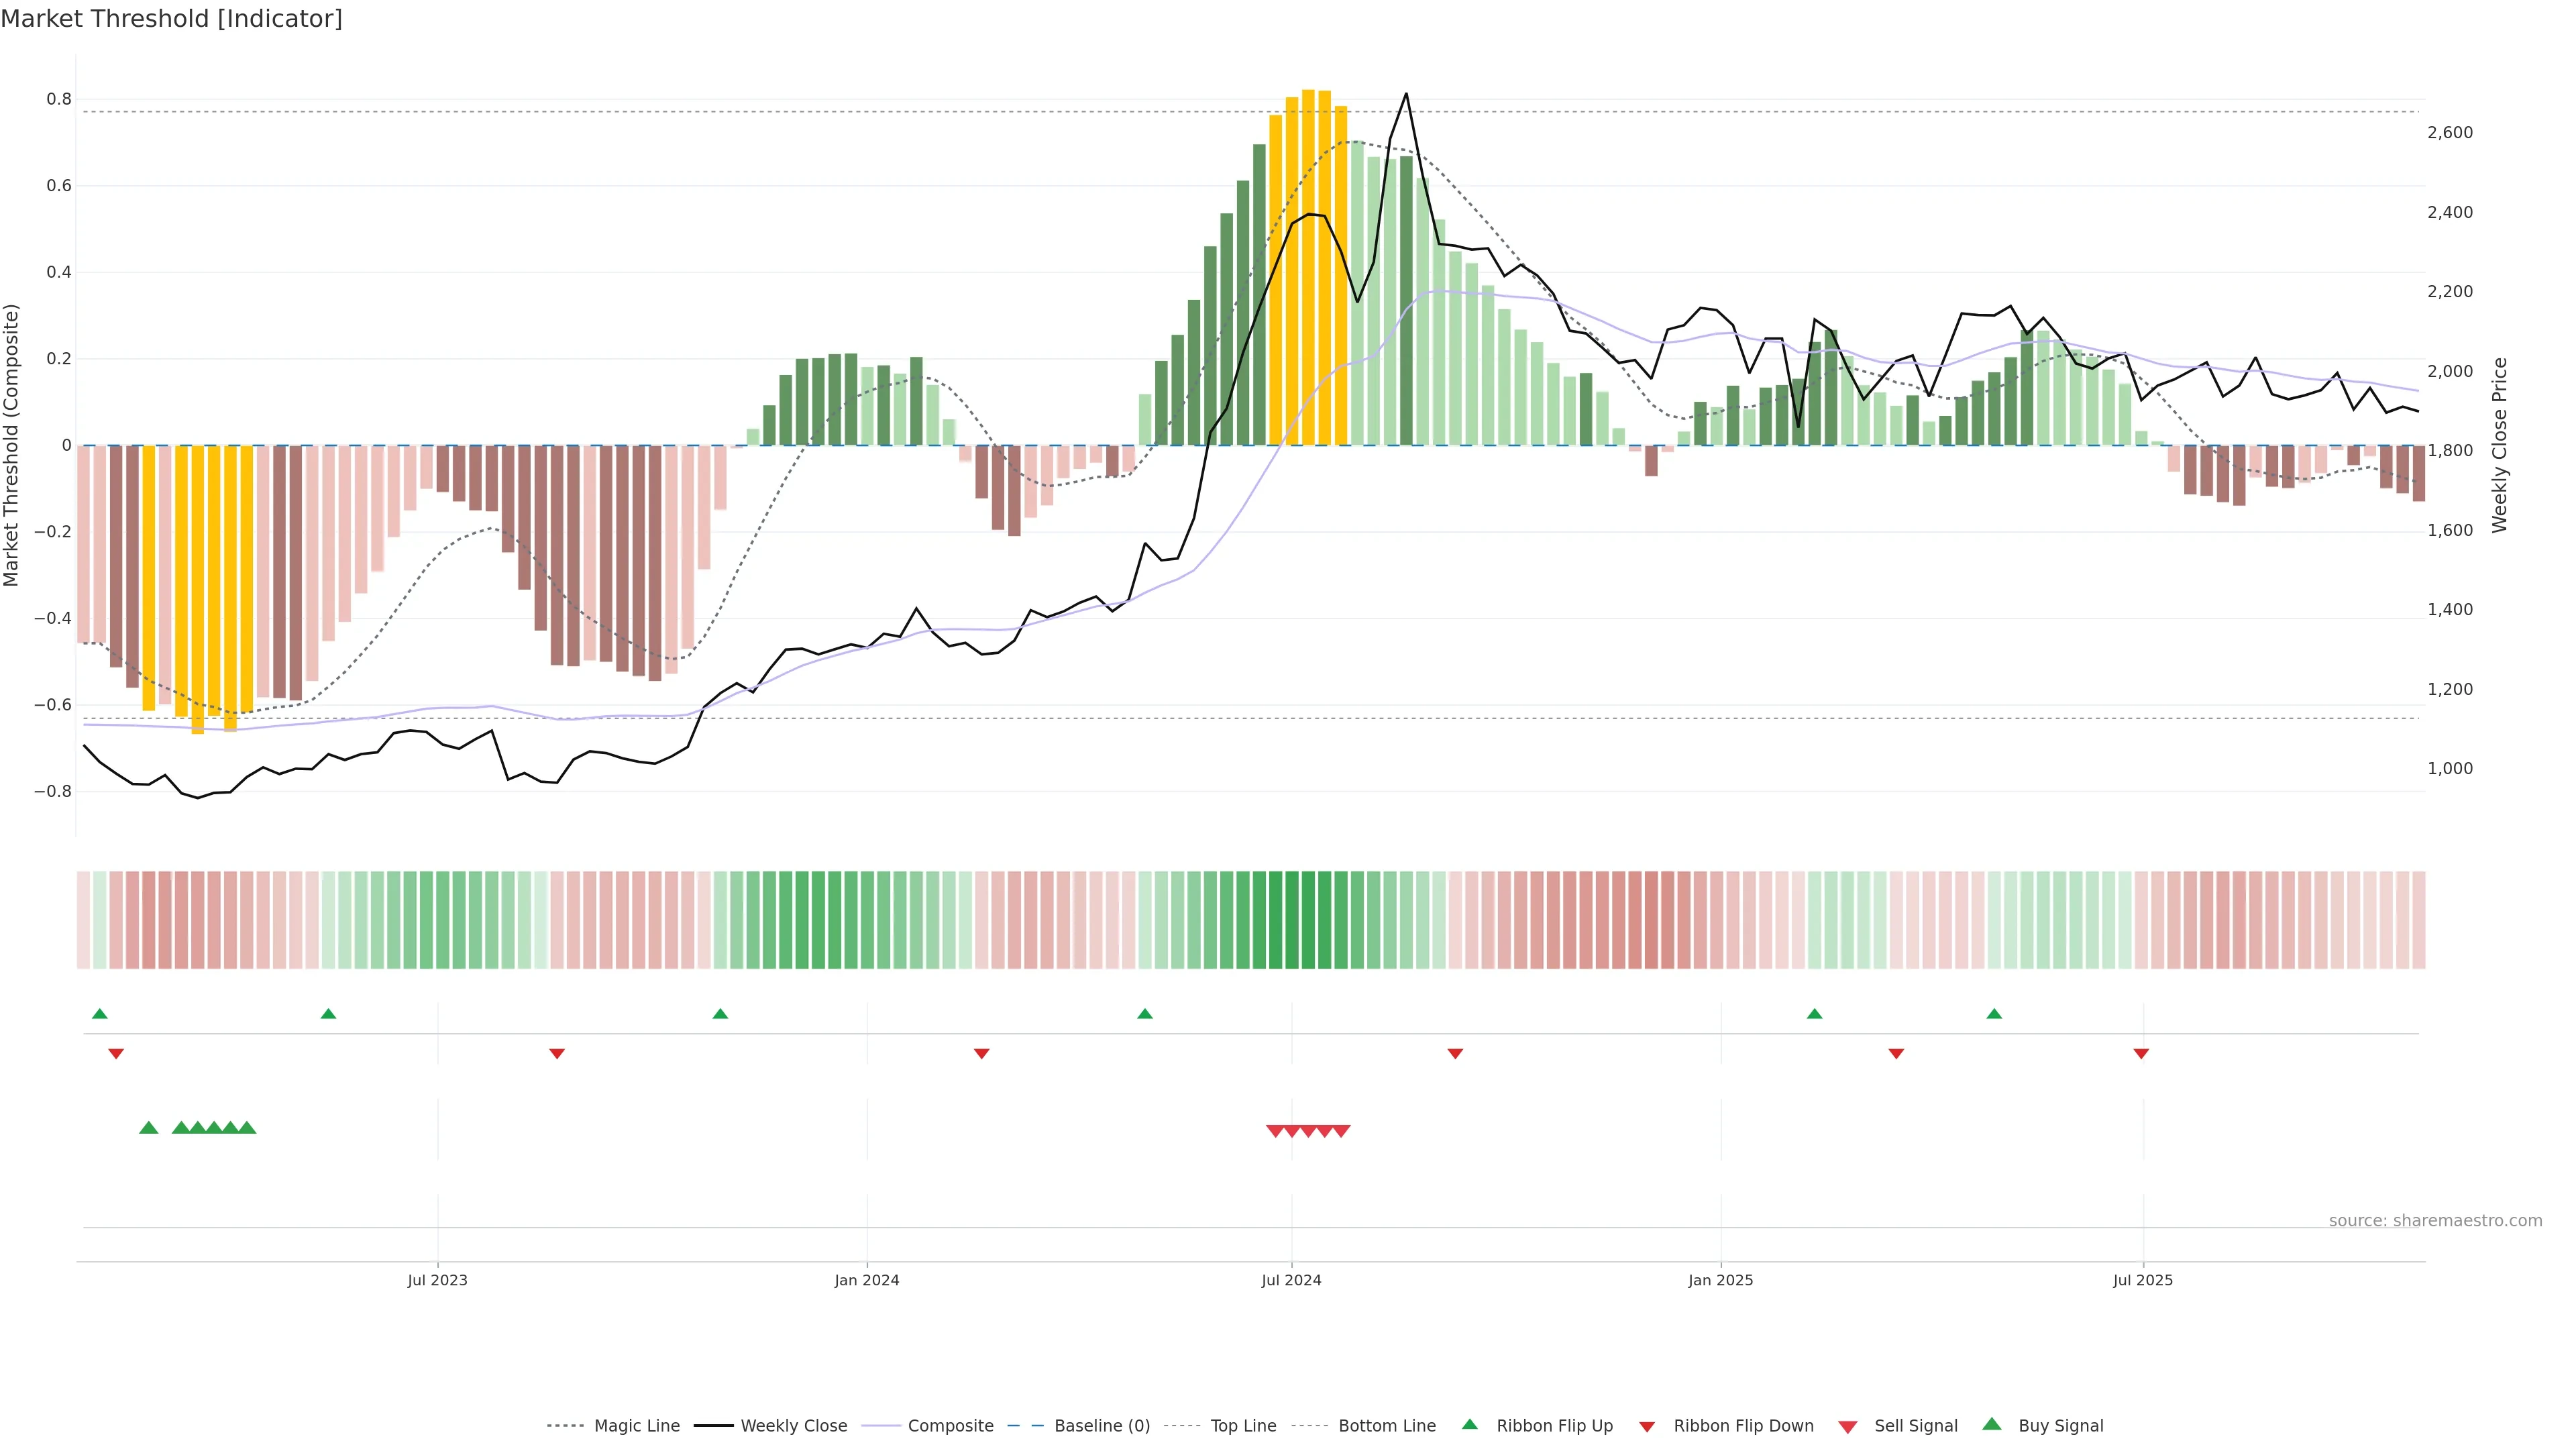Image resolution: width=2576 pixels, height=1449 pixels.
Task: Click the leftmost red Sell Signal triangle
Action: 1275,1131
